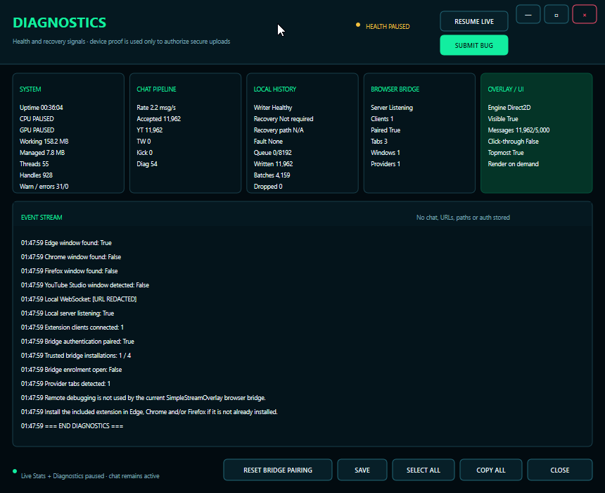The height and width of the screenshot is (493, 605).
Task: Select 'Bridge enrolment open: False' line
Action: 71,369
